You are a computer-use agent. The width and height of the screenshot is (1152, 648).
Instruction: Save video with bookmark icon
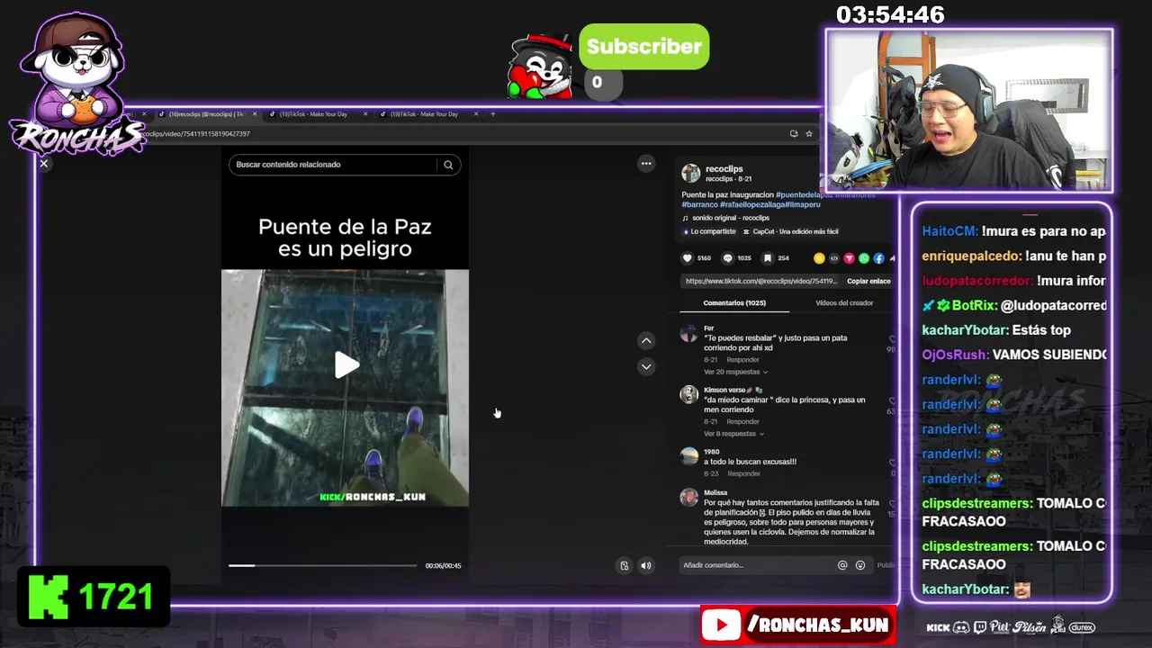(767, 258)
